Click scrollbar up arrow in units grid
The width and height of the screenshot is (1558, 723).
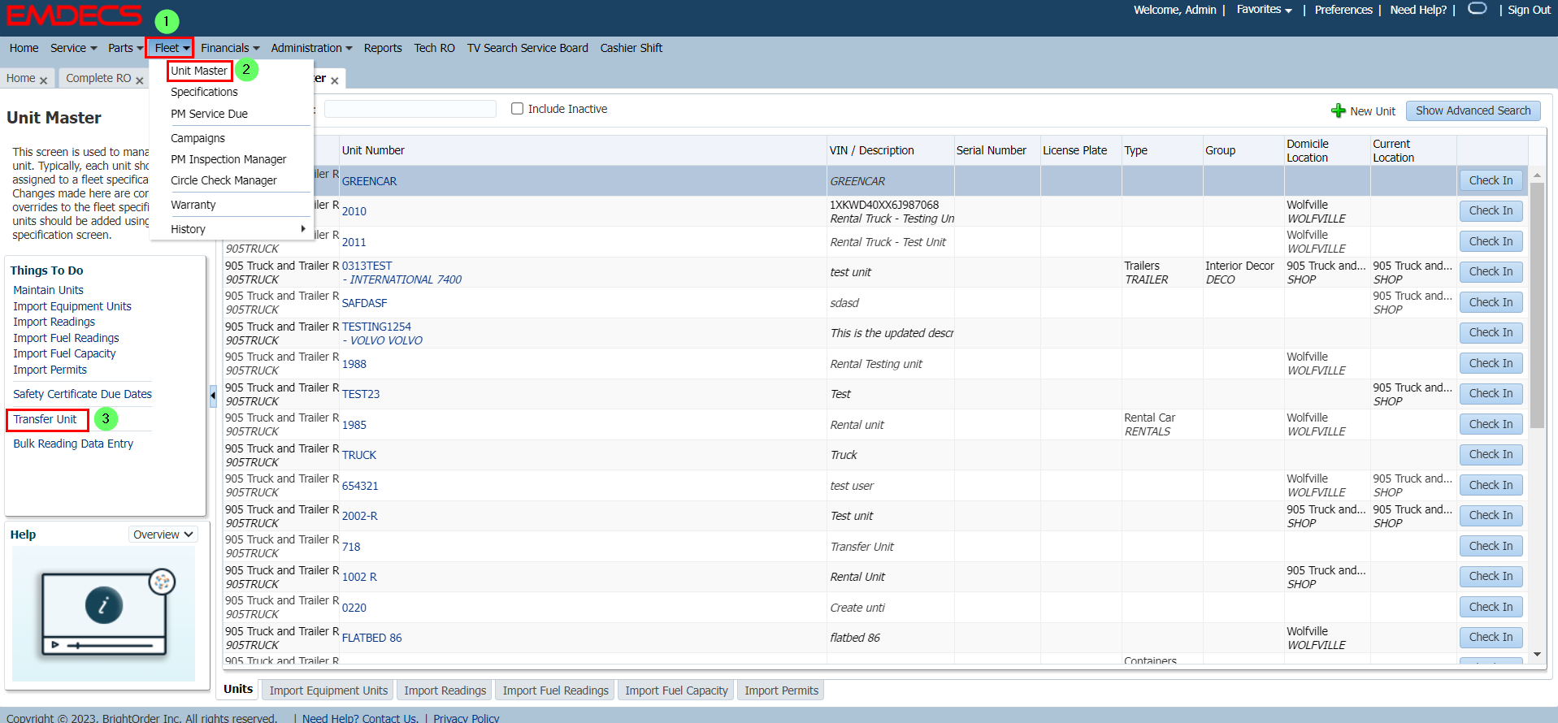point(1537,175)
